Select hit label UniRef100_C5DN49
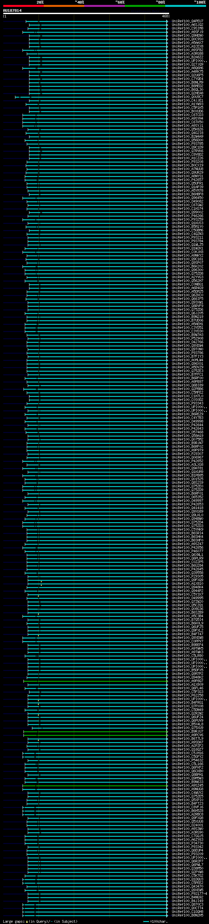The width and height of the screenshot is (209, 924). 187,710
